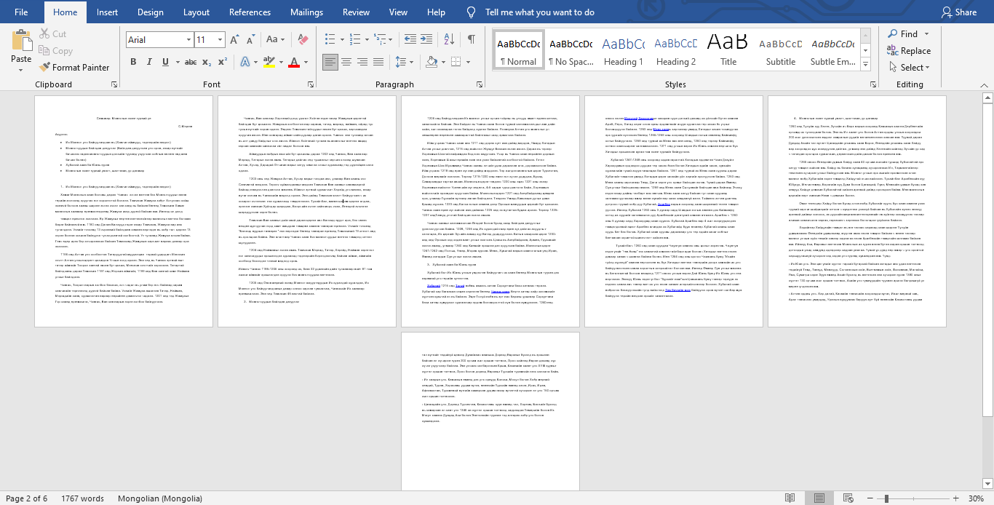Click the Clear All Formatting eraser icon

[x=303, y=40]
